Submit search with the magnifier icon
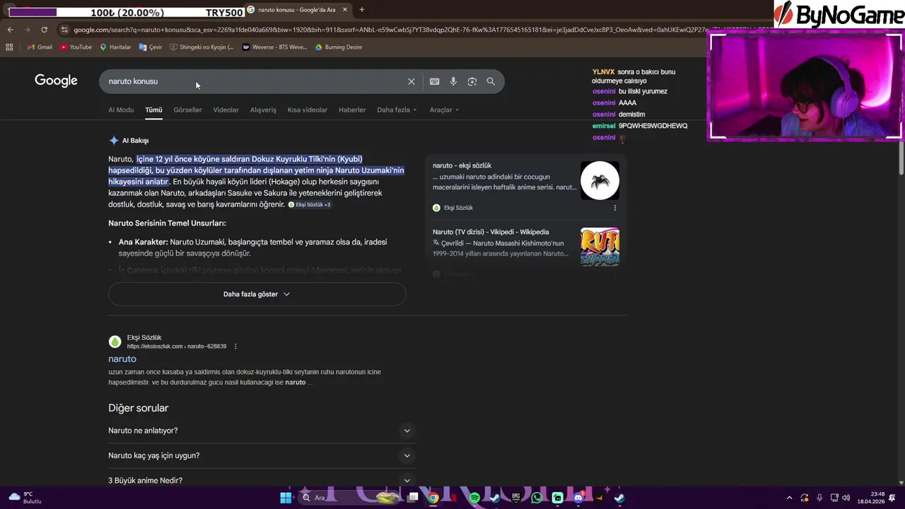The height and width of the screenshot is (509, 905). point(491,81)
